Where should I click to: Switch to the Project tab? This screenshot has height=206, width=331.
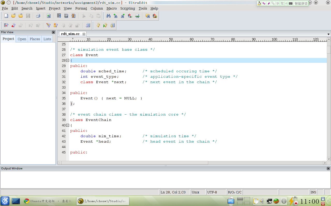click(8, 39)
